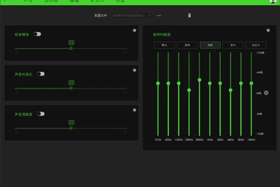The width and height of the screenshot is (280, 187).
Task: Click the 31Hz equalizer band handle
Action: pyautogui.click(x=158, y=83)
